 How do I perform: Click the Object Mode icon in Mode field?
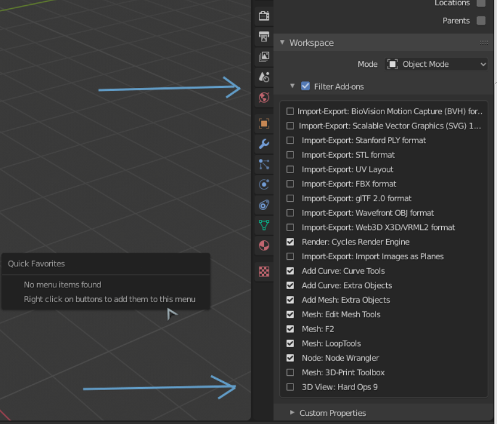coord(393,65)
